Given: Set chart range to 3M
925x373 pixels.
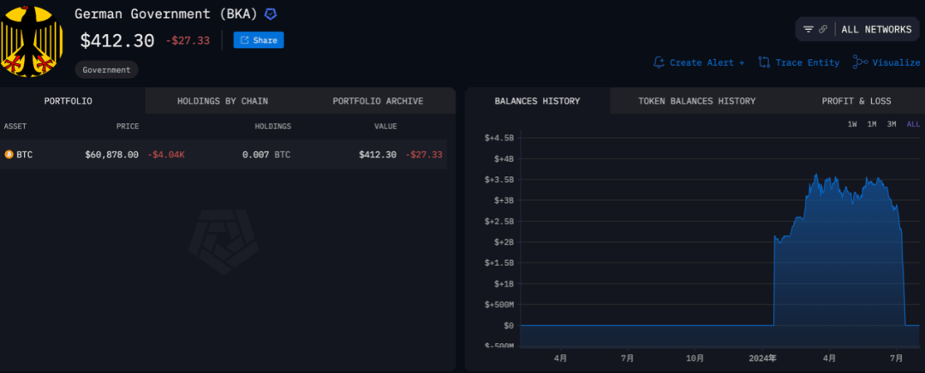Looking at the screenshot, I should (x=892, y=124).
